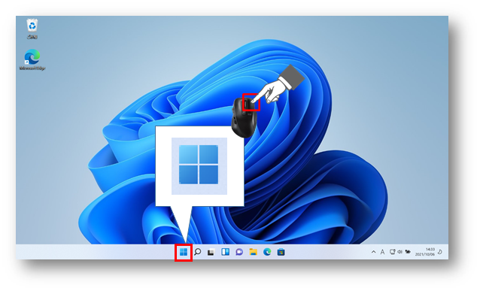Select Microsoft Edge desktop shortcut
Viewport: 480px width, 291px height.
tap(32, 59)
